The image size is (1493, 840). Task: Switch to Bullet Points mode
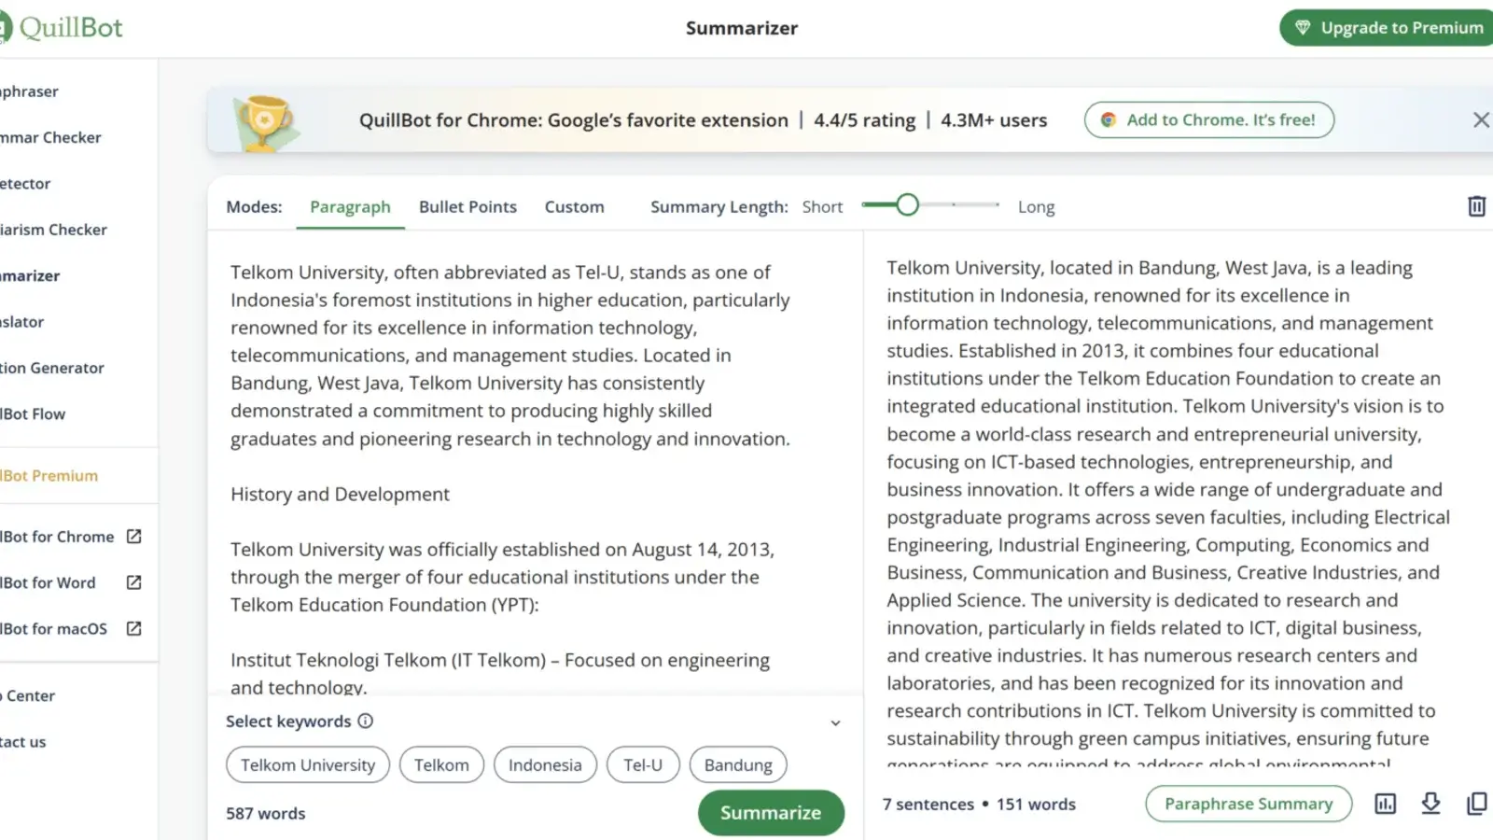tap(467, 206)
